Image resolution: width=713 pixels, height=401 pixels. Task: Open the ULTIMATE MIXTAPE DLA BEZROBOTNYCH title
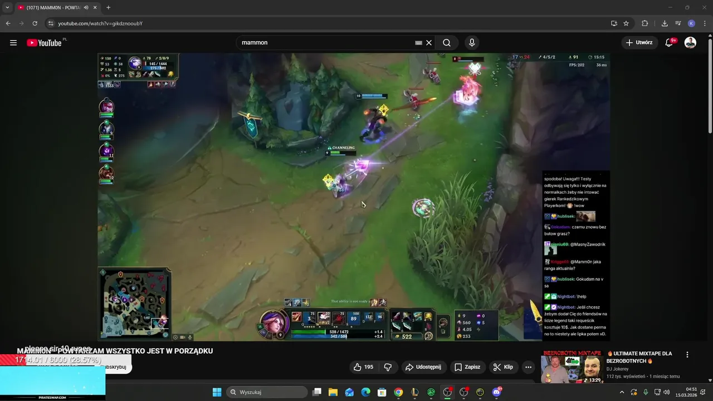(639, 357)
